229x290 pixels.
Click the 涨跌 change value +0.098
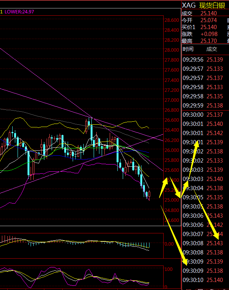(x=209, y=34)
